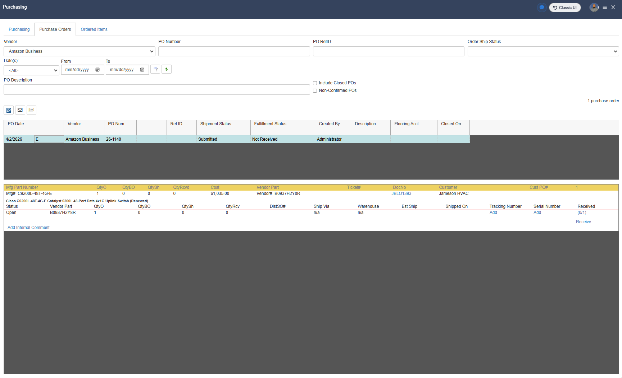Check the Non-Confirmed POs box
622x378 pixels.
coord(315,91)
